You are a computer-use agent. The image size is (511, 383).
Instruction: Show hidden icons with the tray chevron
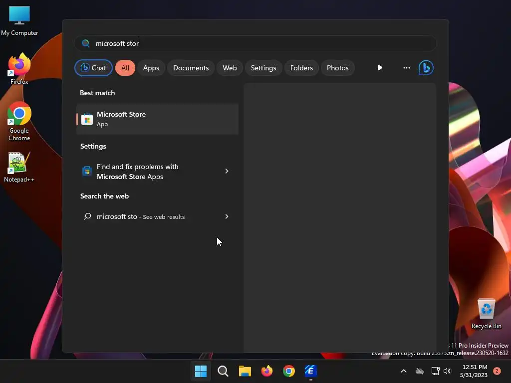pyautogui.click(x=403, y=371)
